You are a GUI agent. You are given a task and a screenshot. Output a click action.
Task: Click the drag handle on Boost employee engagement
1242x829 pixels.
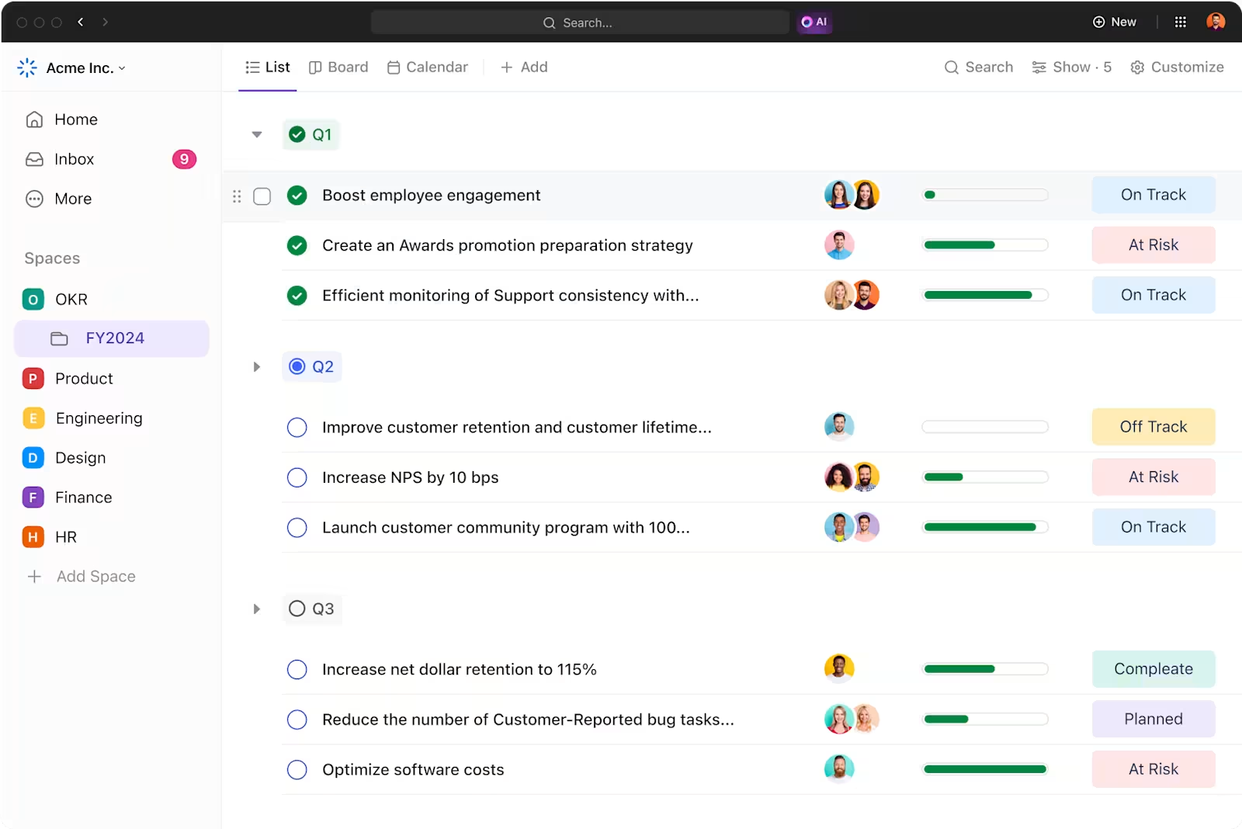click(x=237, y=196)
